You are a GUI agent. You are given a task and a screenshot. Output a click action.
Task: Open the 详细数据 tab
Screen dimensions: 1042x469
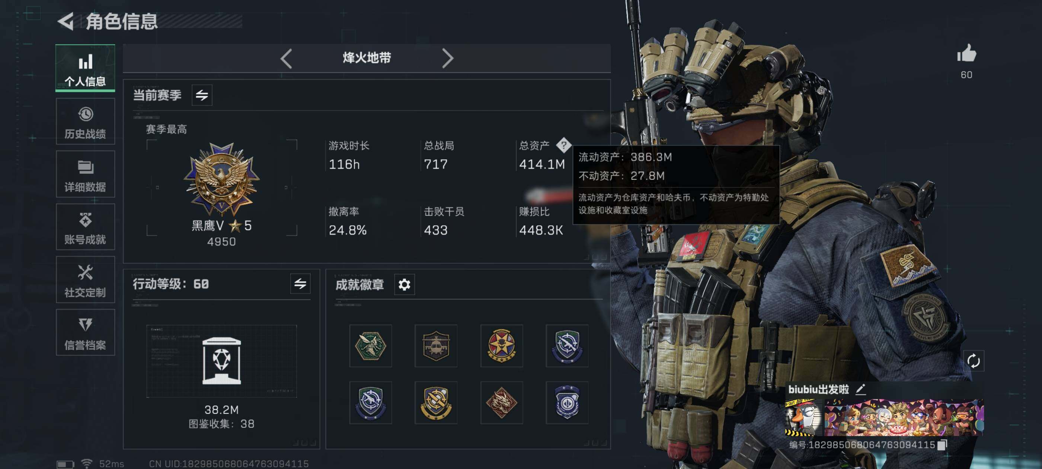coord(85,174)
